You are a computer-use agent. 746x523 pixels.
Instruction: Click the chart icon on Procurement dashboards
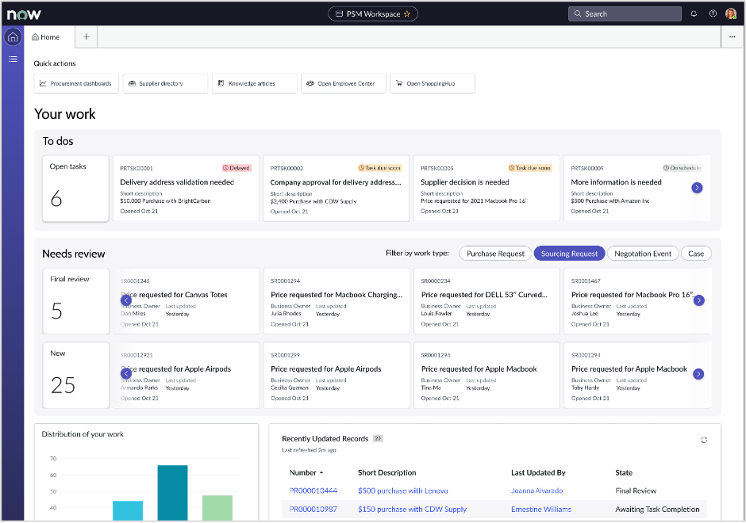45,83
